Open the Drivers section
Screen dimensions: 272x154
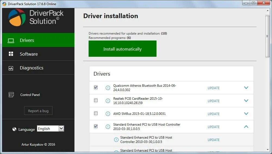pos(38,40)
